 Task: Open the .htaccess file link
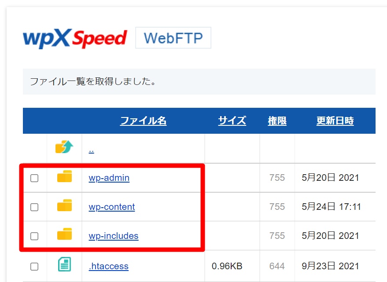(x=109, y=266)
